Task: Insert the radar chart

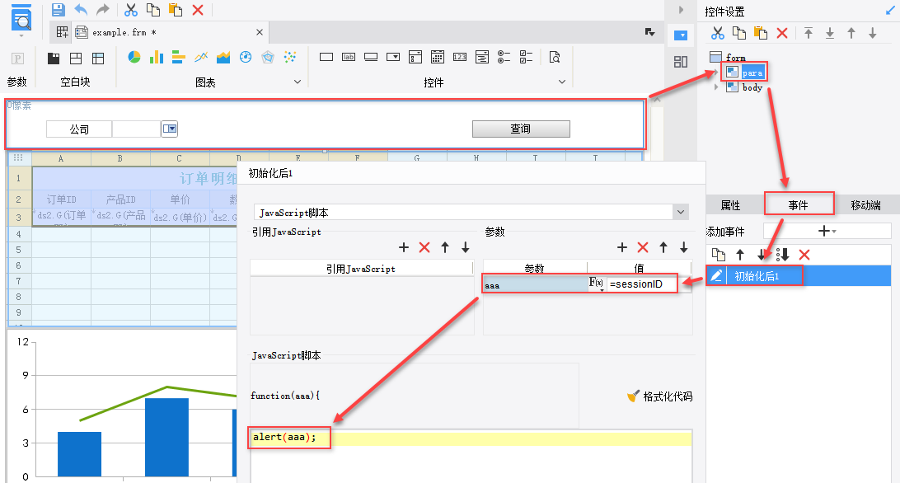Action: [x=268, y=57]
